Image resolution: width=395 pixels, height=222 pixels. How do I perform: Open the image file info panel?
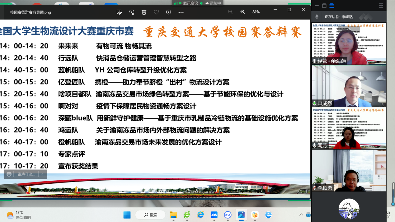[168, 12]
